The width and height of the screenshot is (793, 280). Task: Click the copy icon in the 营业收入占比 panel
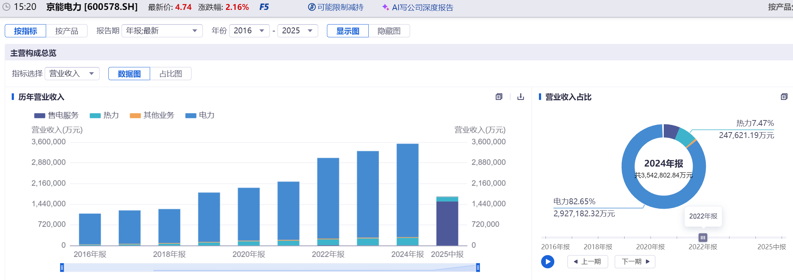pos(784,97)
